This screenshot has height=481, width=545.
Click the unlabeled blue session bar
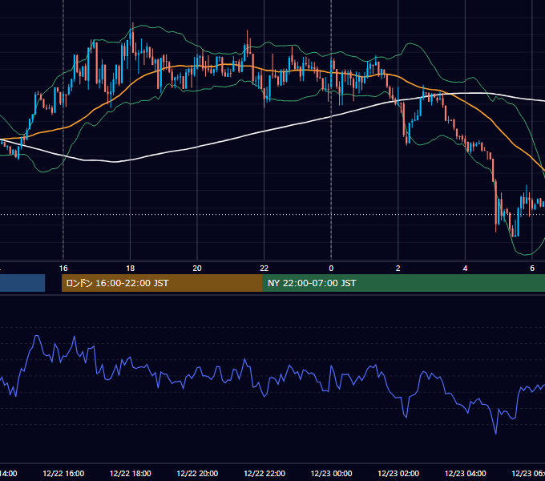[x=22, y=283]
